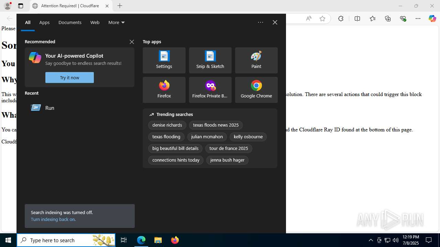Launch Firefox from Top apps
Image resolution: width=440 pixels, height=247 pixels.
click(x=164, y=90)
